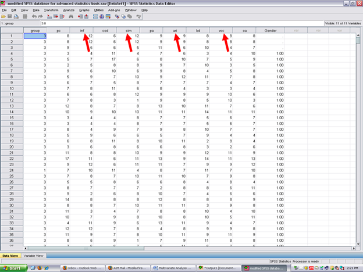Click the Undo arrow in the toolbar

pos(34,16)
